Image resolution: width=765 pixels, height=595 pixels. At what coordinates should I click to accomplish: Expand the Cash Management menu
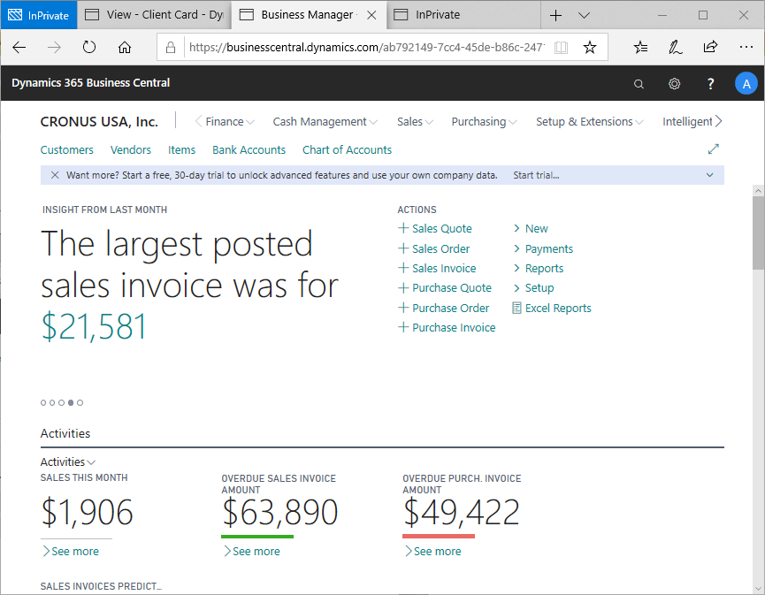[325, 121]
